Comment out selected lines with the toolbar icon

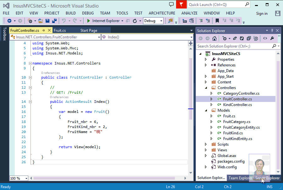click(x=201, y=21)
